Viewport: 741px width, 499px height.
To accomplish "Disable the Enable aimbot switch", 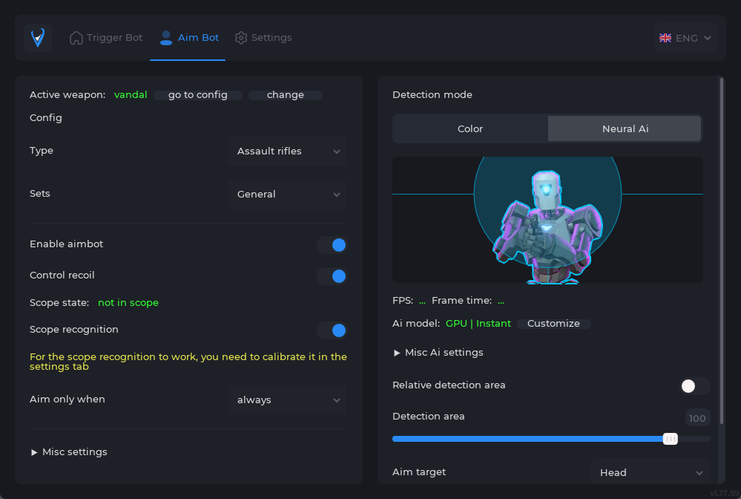I will click(332, 245).
